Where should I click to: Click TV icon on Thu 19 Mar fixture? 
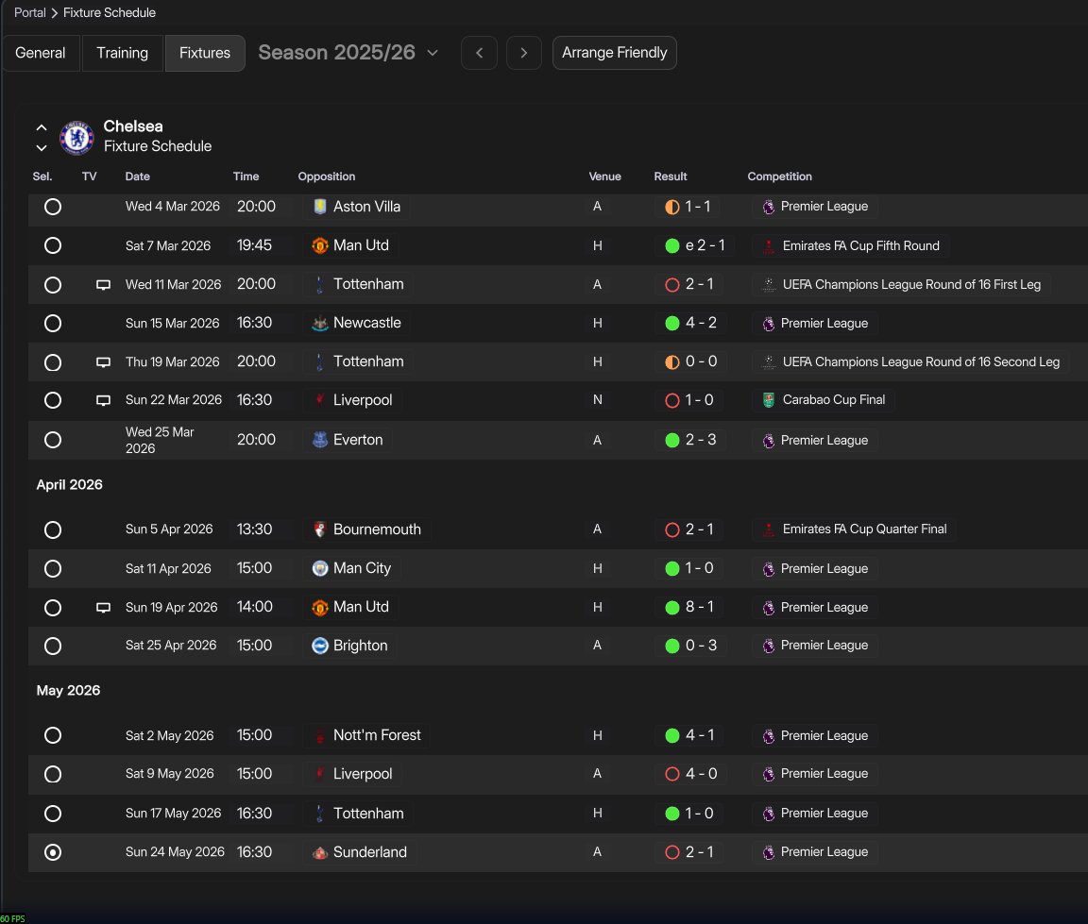103,362
